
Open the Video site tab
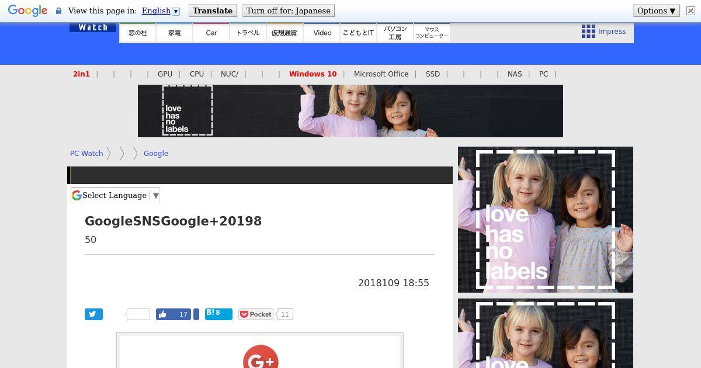pyautogui.click(x=322, y=33)
